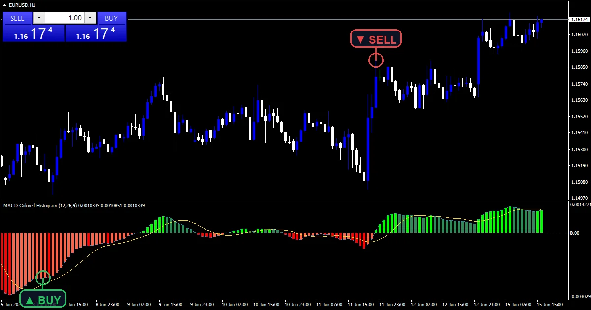
Task: Click the 12 Jun 23:00 time label
Action: tap(486, 305)
